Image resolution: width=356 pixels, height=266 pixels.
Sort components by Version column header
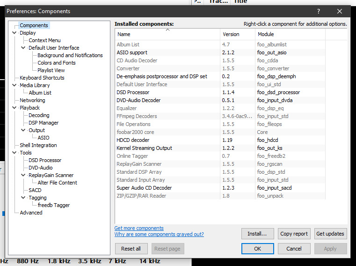(x=238, y=34)
